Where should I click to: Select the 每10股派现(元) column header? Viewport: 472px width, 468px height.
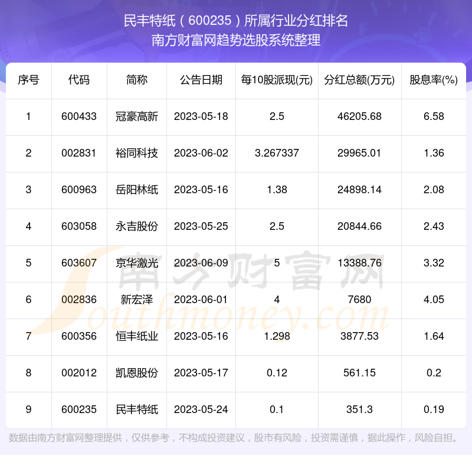tap(277, 80)
